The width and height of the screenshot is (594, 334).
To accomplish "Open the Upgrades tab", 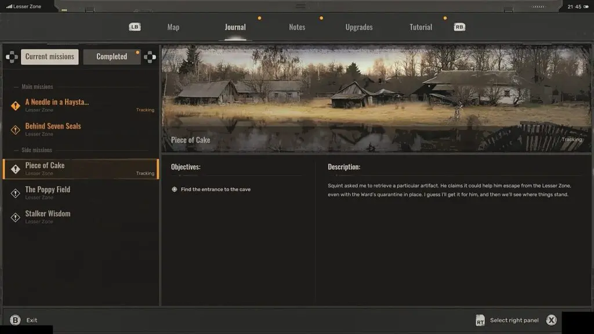I will (358, 27).
